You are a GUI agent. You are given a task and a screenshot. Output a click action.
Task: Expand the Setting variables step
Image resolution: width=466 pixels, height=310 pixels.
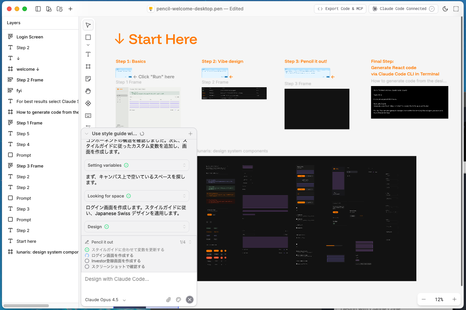137,165
